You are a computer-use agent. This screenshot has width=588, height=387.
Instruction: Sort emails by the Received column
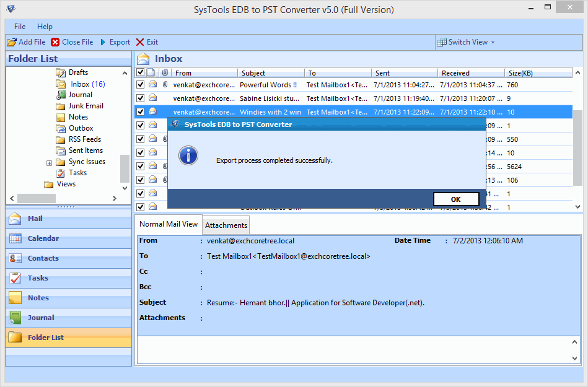click(471, 72)
